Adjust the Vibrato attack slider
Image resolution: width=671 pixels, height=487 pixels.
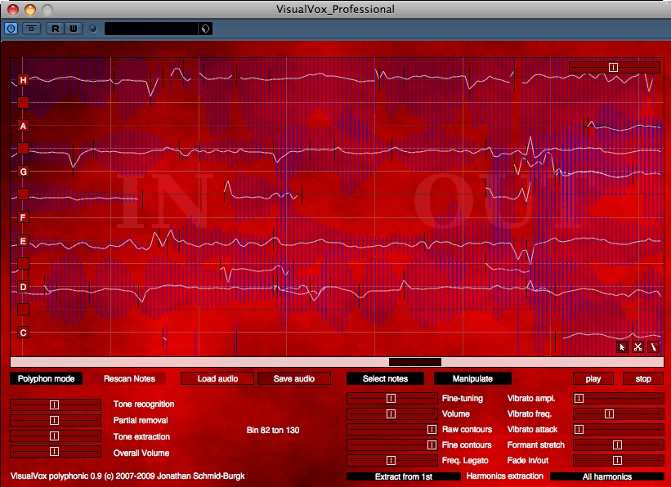point(619,429)
